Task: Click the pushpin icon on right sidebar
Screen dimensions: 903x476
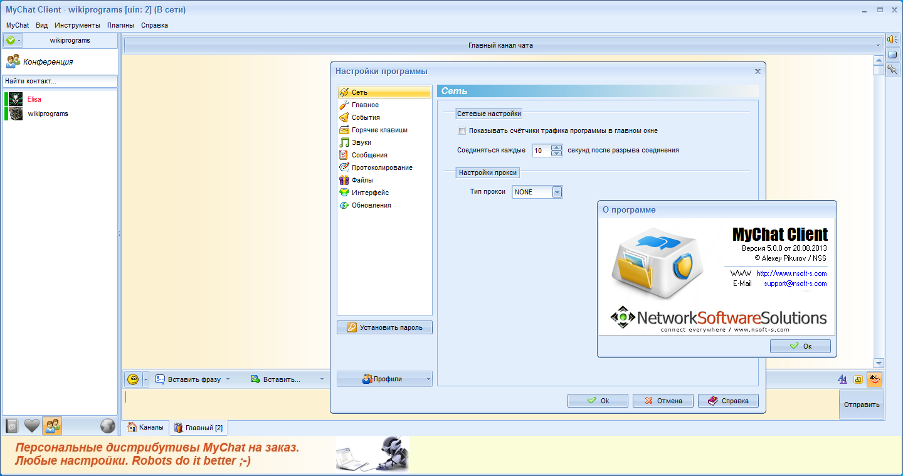Action: [x=892, y=70]
